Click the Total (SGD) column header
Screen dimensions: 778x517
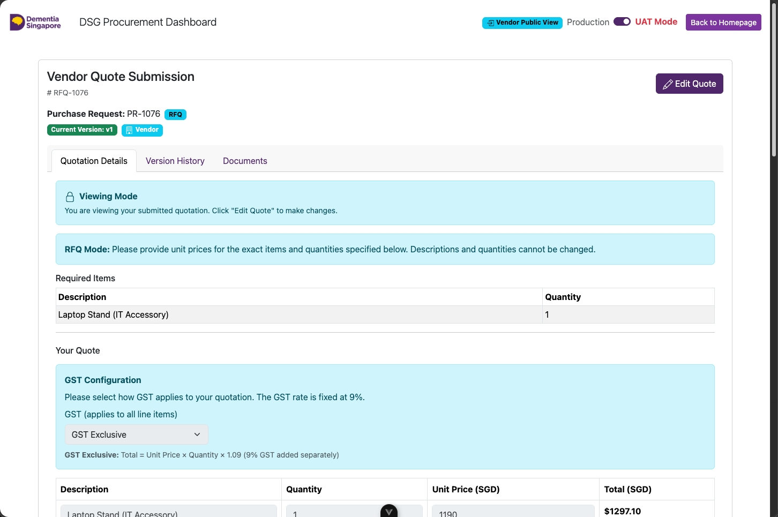point(628,489)
